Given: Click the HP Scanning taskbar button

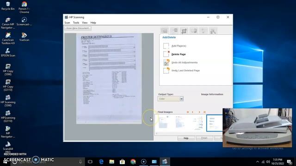Looking at the screenshot, I should pos(165,162).
